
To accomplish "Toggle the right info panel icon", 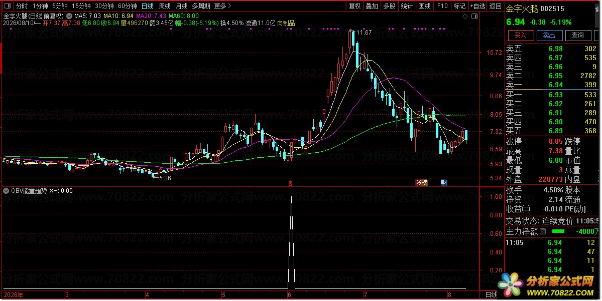I will tap(474, 16).
